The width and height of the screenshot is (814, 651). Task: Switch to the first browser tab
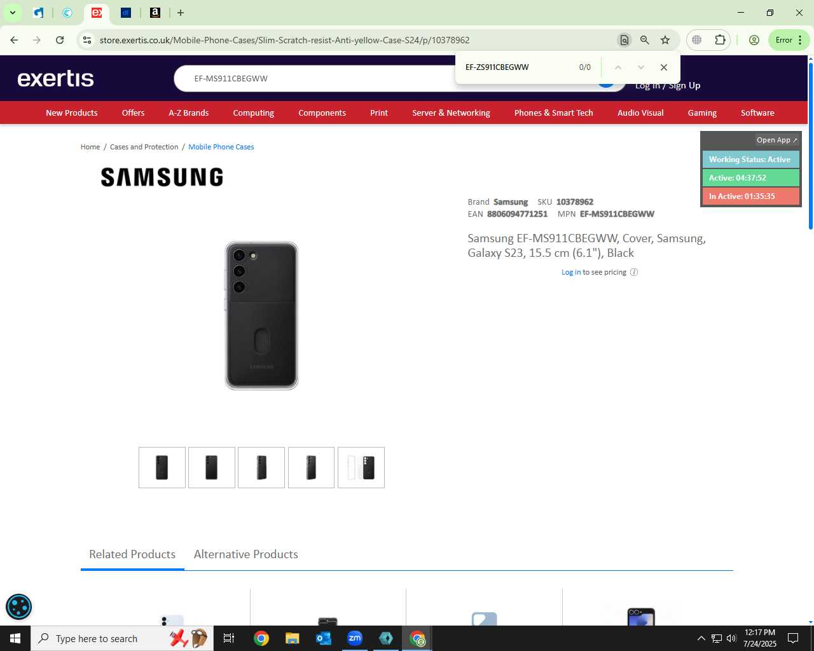(x=39, y=13)
